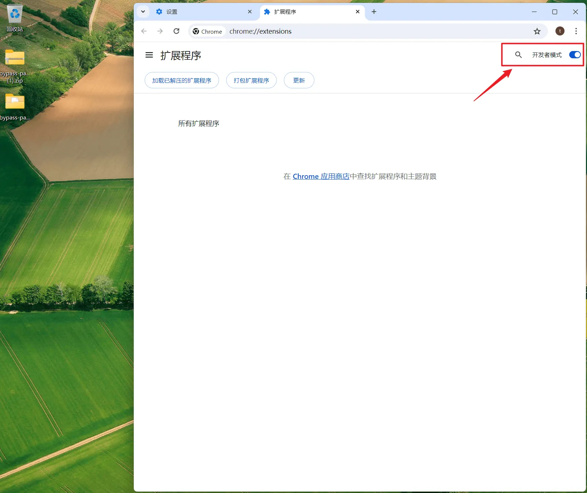Minimize the Chrome window
This screenshot has width=587, height=493.
(x=534, y=12)
